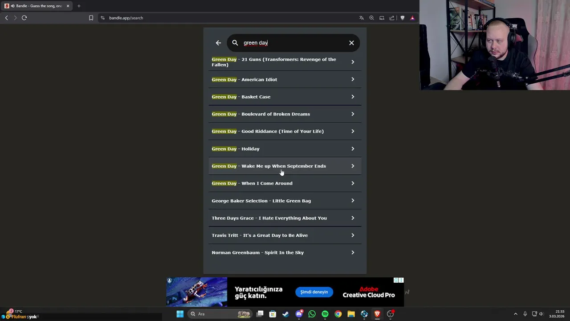Open Google Chrome from the taskbar
Screen dimensions: 570x321
[338, 314]
